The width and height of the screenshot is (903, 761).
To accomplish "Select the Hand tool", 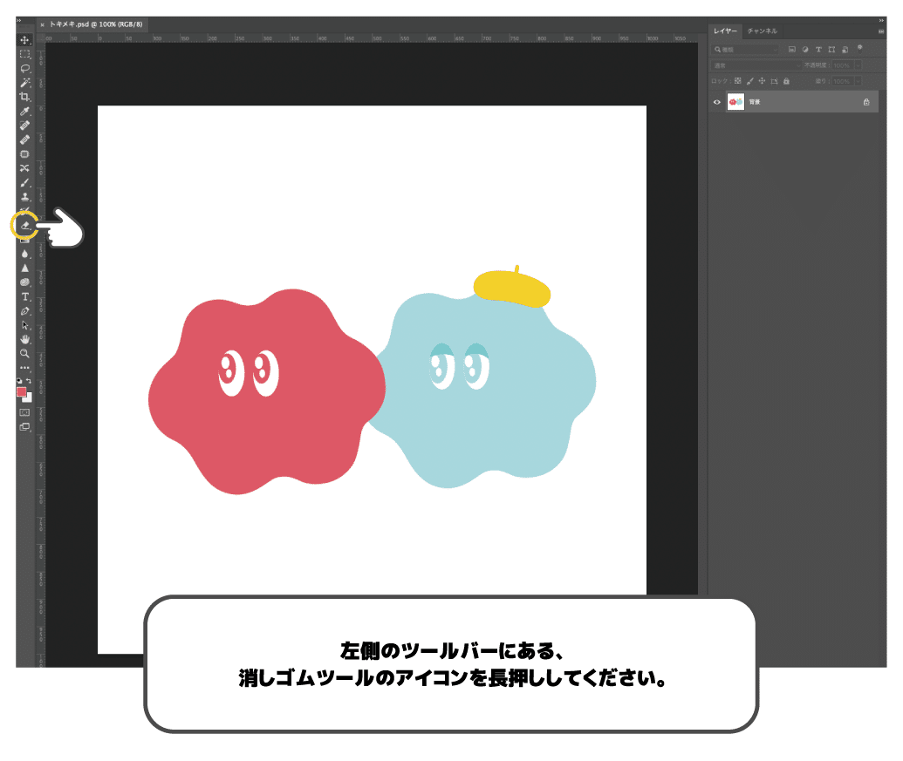I will pyautogui.click(x=24, y=339).
